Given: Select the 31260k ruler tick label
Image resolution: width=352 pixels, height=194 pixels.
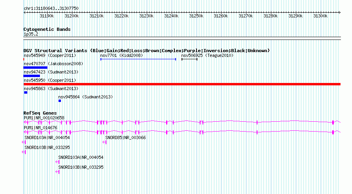Looking at the screenshot, I should 221,16.
